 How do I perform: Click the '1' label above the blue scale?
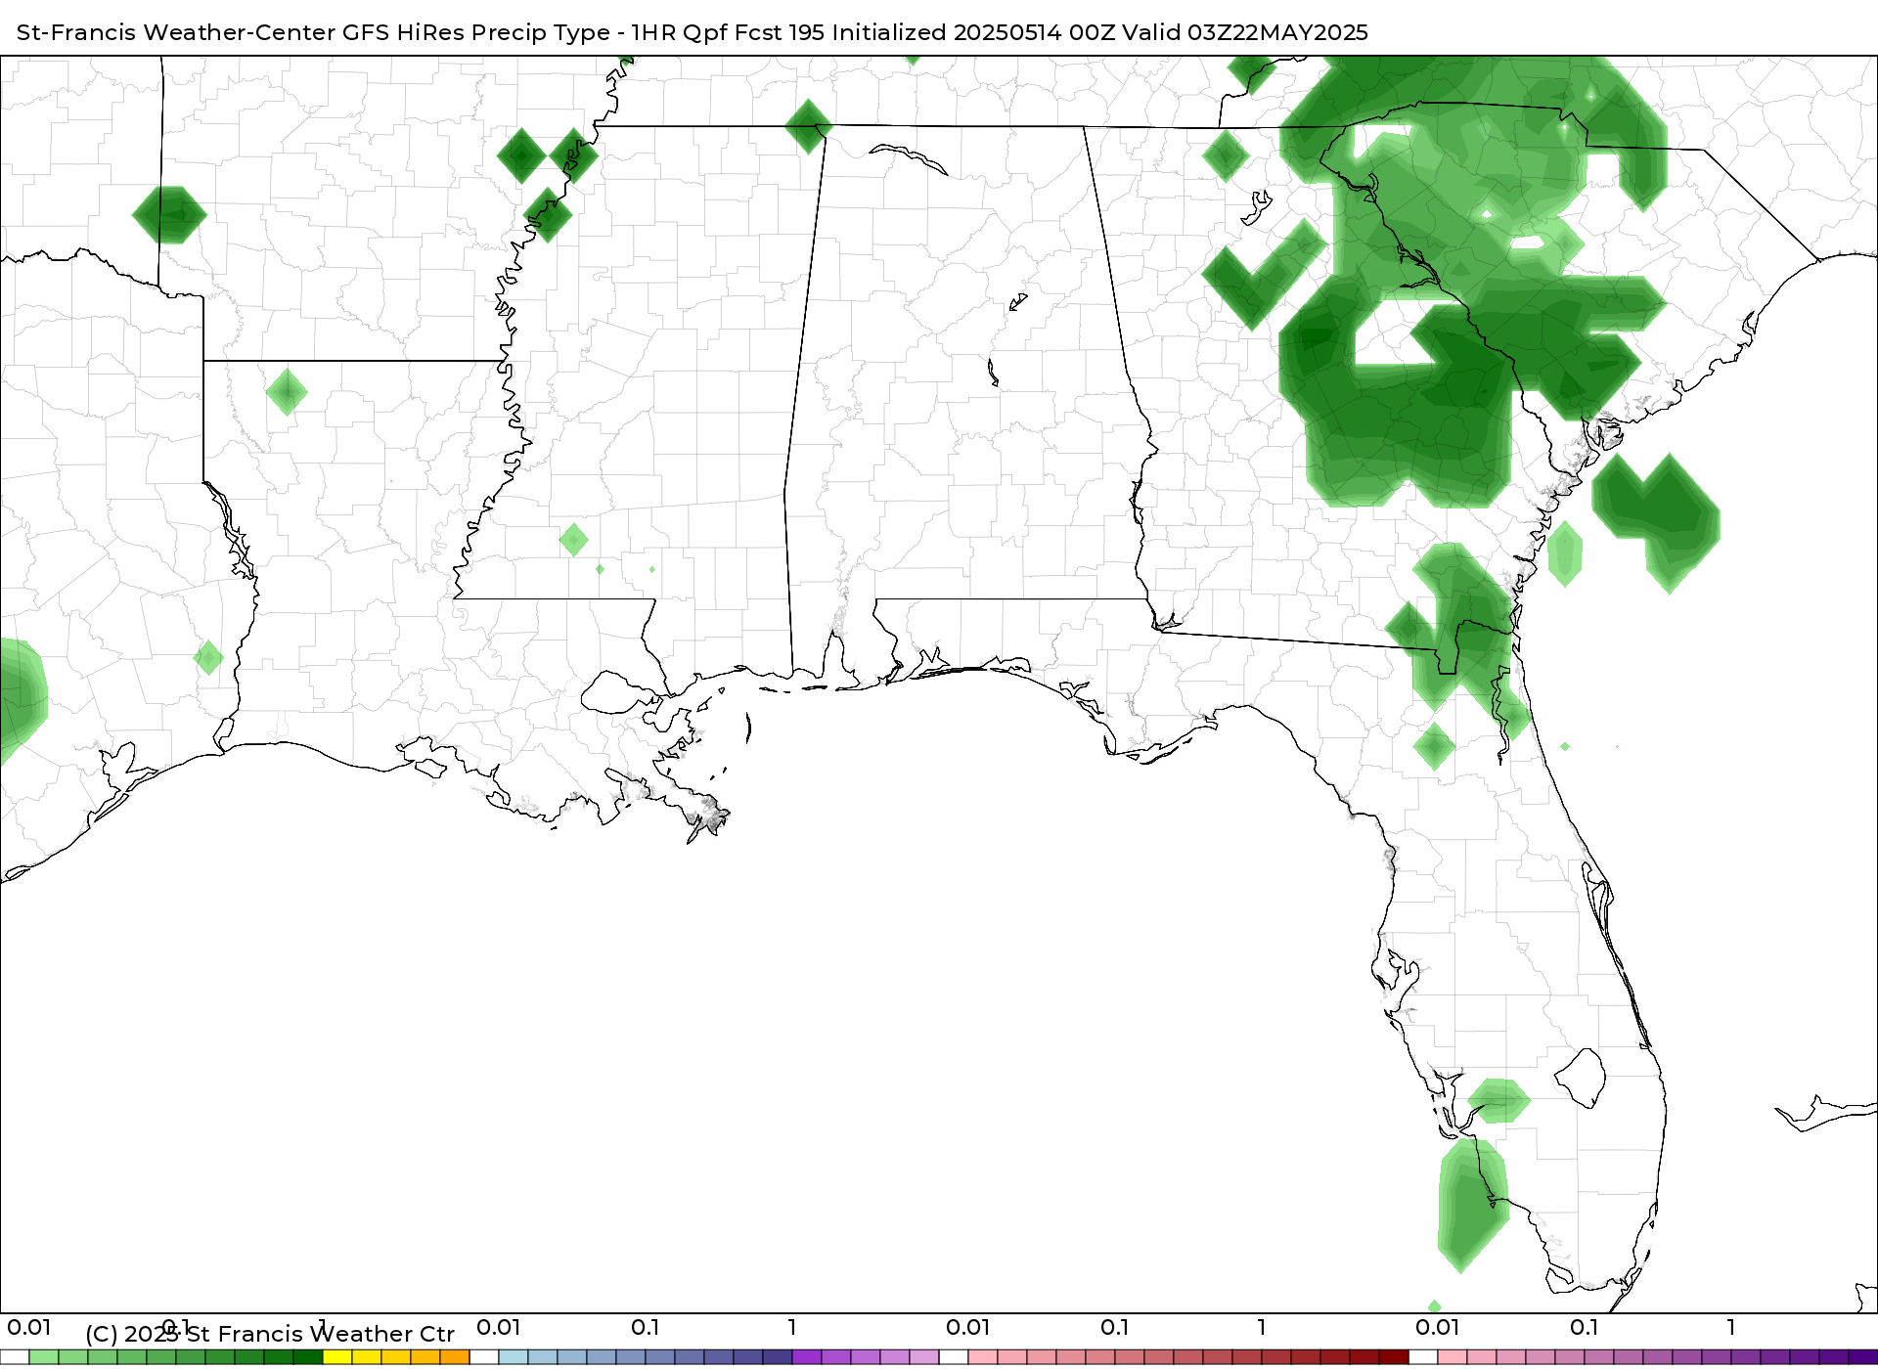click(x=792, y=1328)
